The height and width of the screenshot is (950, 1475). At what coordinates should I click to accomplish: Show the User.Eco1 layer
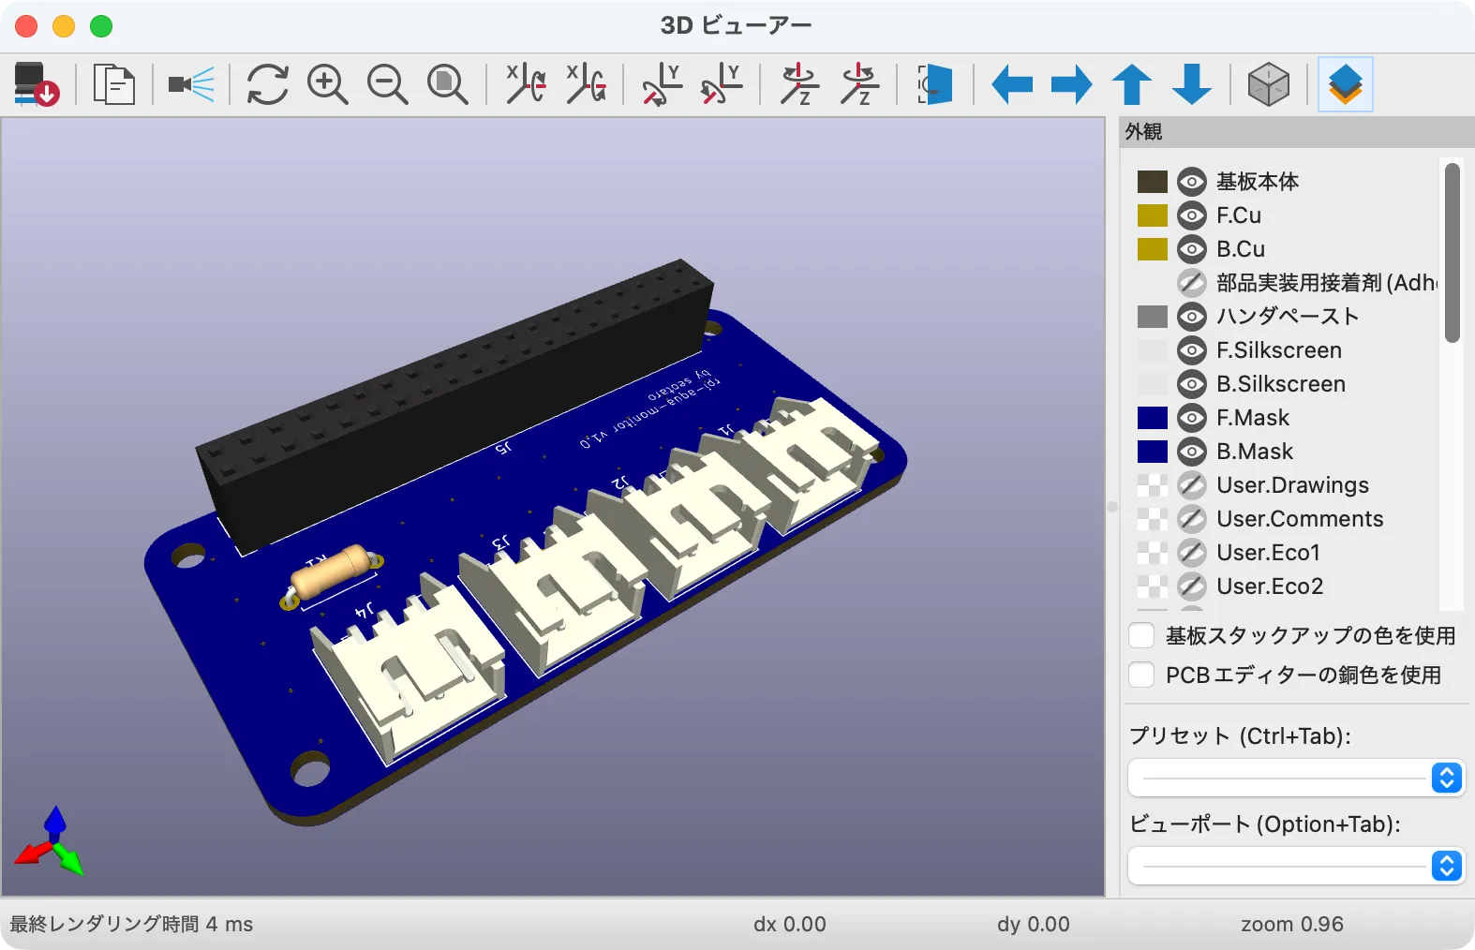tap(1191, 553)
